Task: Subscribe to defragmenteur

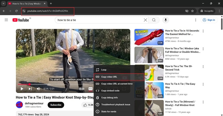Action: (x=56, y=105)
